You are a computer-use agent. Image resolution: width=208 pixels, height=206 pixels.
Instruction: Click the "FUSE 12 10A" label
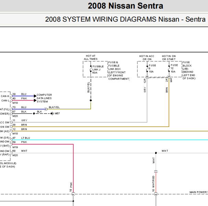click(174, 68)
